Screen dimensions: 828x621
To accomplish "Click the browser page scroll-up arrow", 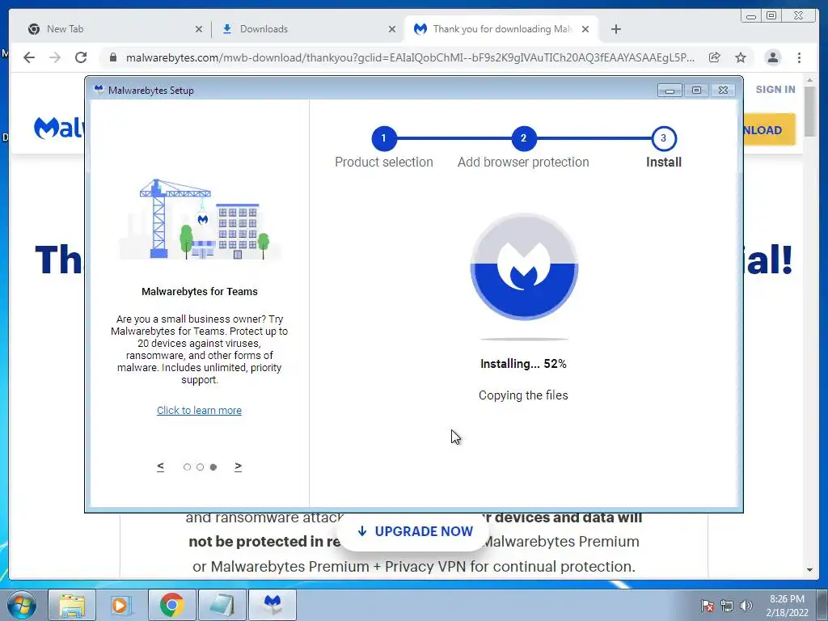I will [809, 81].
